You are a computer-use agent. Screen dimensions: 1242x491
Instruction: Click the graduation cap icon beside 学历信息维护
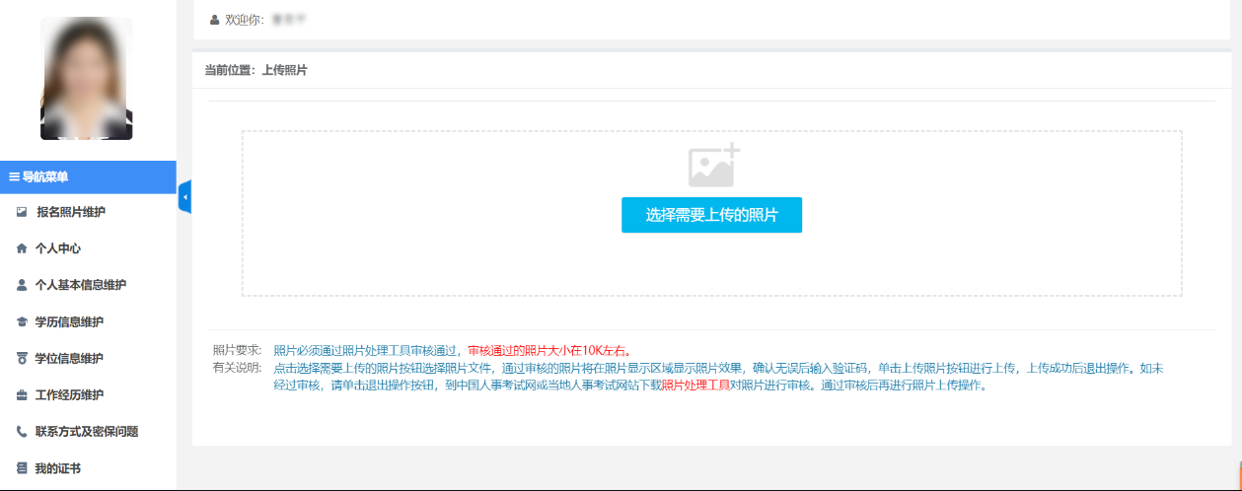[22, 321]
